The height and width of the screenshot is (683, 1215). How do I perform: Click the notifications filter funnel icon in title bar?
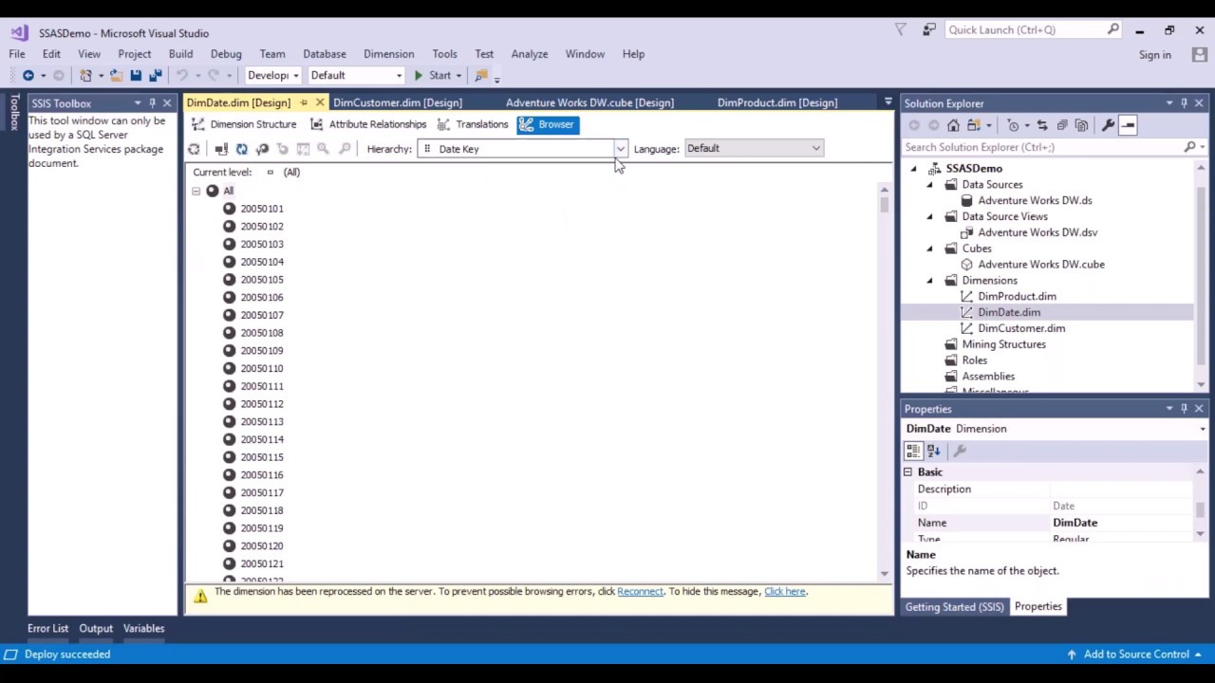tap(901, 30)
